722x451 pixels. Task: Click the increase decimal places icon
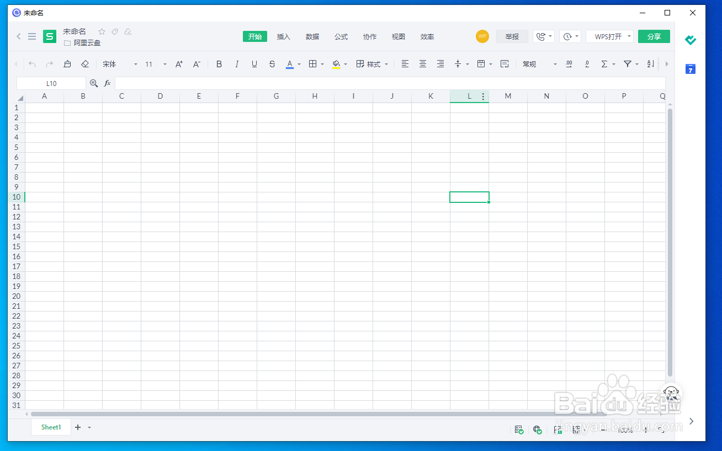click(569, 64)
